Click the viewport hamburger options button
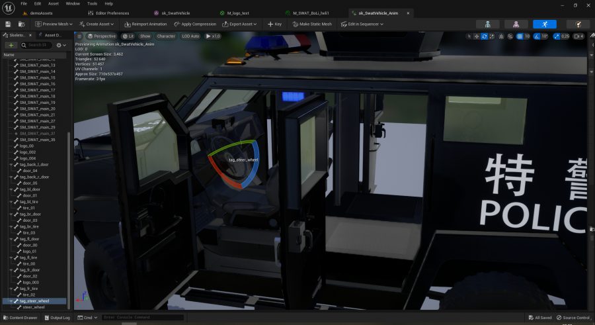The width and height of the screenshot is (595, 325). [79, 36]
